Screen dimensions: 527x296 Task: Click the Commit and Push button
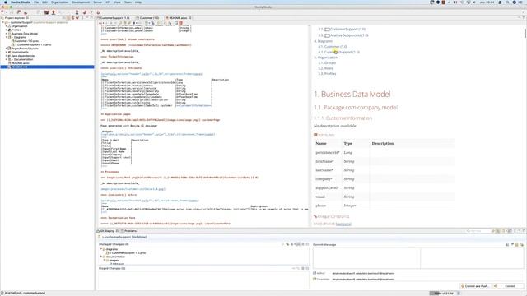click(x=475, y=286)
